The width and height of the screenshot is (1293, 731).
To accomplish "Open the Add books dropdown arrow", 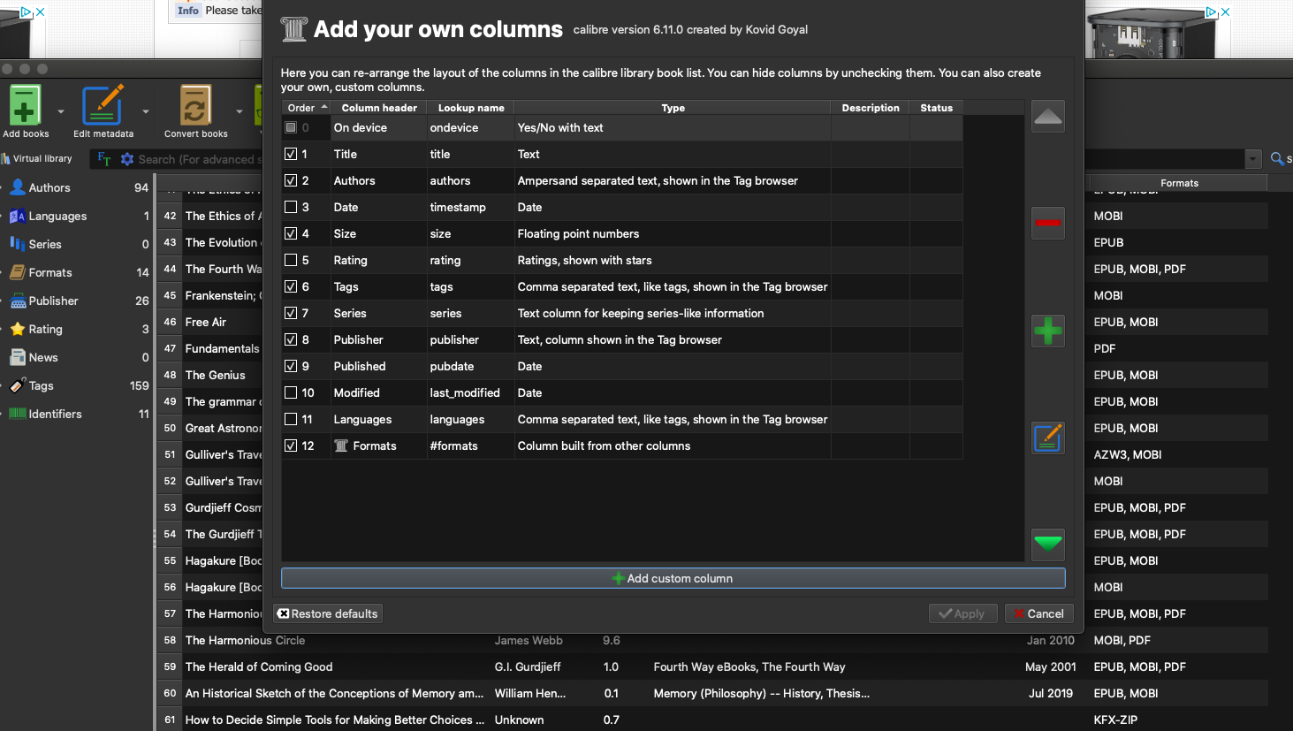I will [x=61, y=112].
